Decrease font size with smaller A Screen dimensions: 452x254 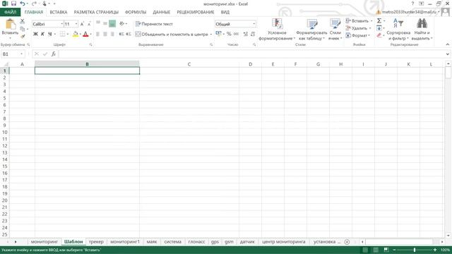[x=89, y=24]
